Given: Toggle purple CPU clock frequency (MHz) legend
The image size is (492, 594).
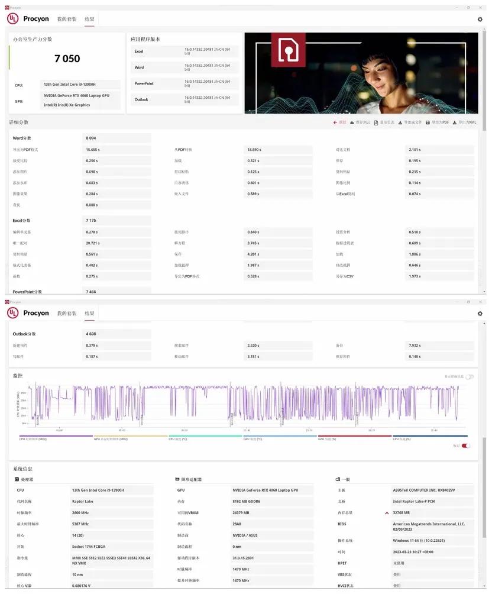Looking at the screenshot, I should [x=56, y=438].
